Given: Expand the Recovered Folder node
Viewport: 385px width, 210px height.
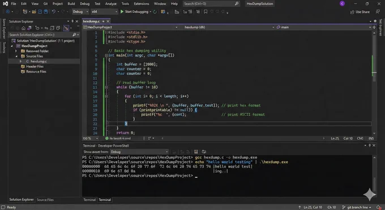Looking at the screenshot, I should [16, 51].
